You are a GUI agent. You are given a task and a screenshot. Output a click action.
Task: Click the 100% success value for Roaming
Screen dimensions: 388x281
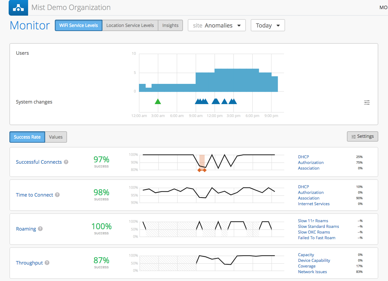coord(101,226)
